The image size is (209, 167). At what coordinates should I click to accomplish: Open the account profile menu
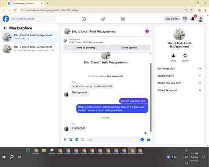pyautogui.click(x=201, y=19)
